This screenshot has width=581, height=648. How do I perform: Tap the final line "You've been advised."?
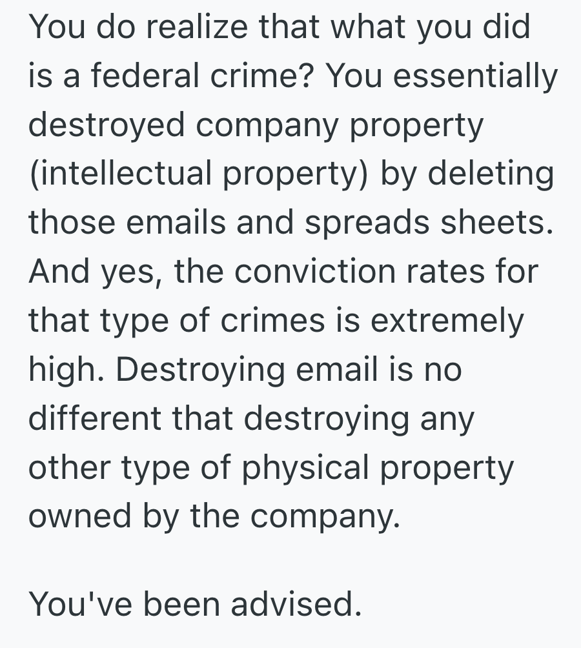[x=194, y=603]
